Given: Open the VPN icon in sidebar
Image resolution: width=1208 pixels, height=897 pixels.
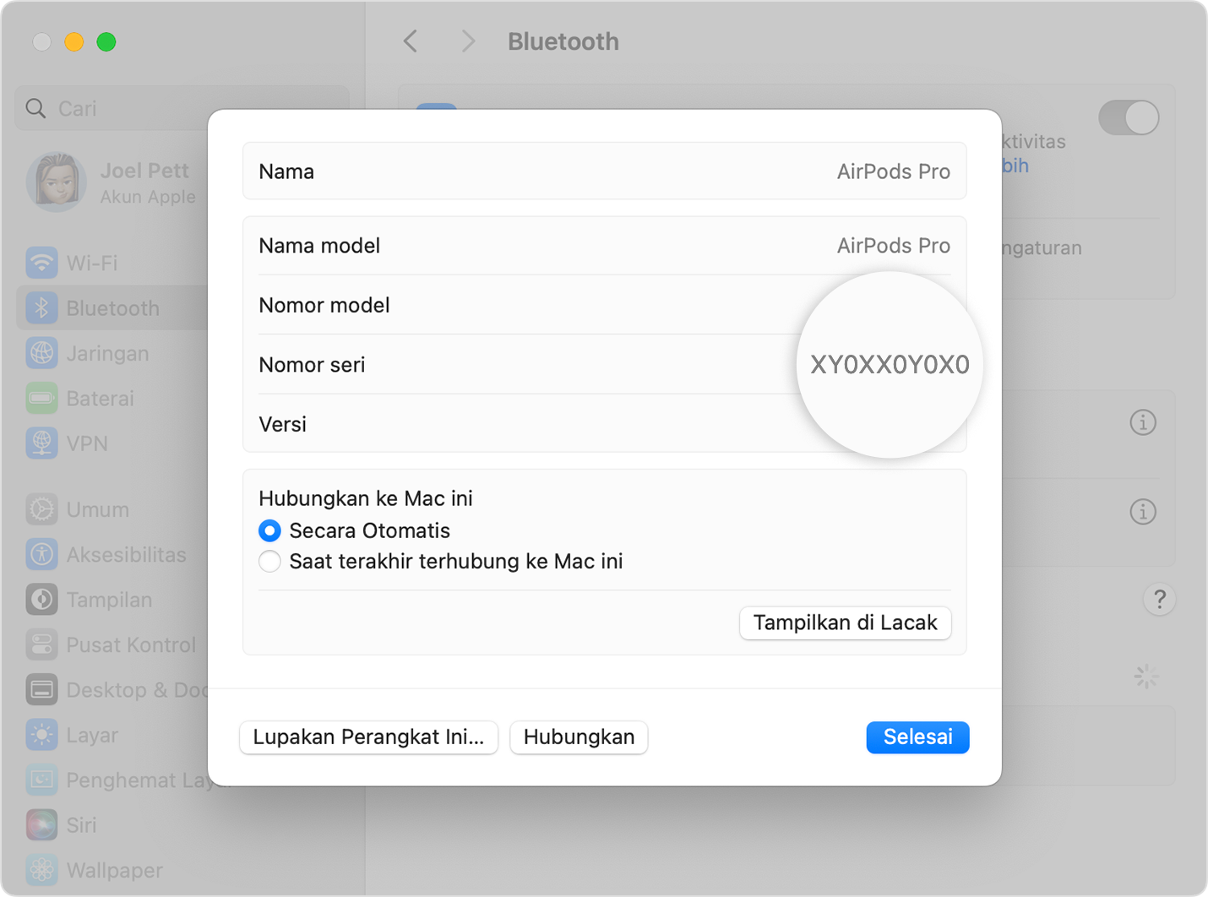Looking at the screenshot, I should 41,443.
